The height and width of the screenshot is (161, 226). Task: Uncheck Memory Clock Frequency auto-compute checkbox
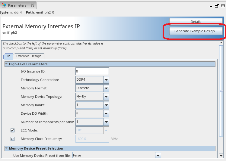pos(13,139)
